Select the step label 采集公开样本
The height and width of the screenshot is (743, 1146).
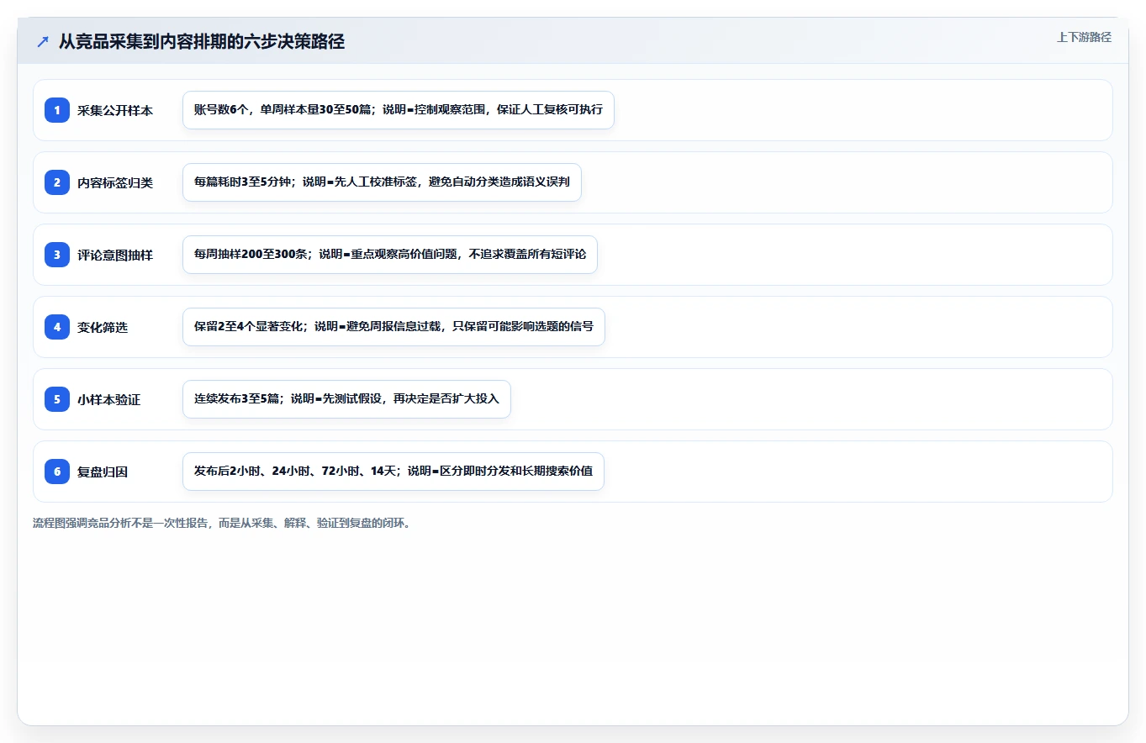click(115, 110)
